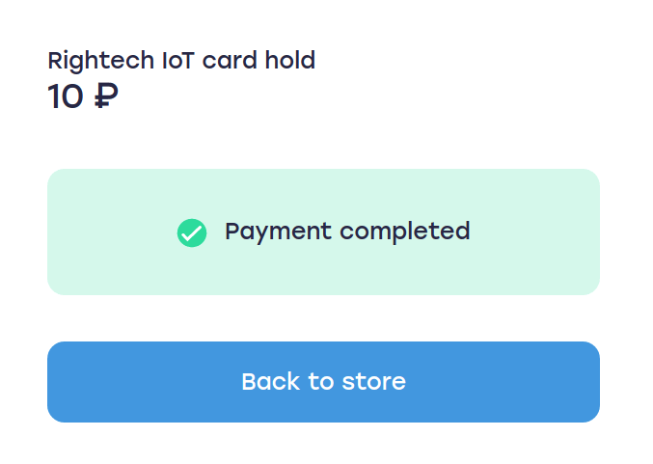Click the word Payment in the banner
Image resolution: width=653 pixels, height=464 pixels.
click(278, 232)
